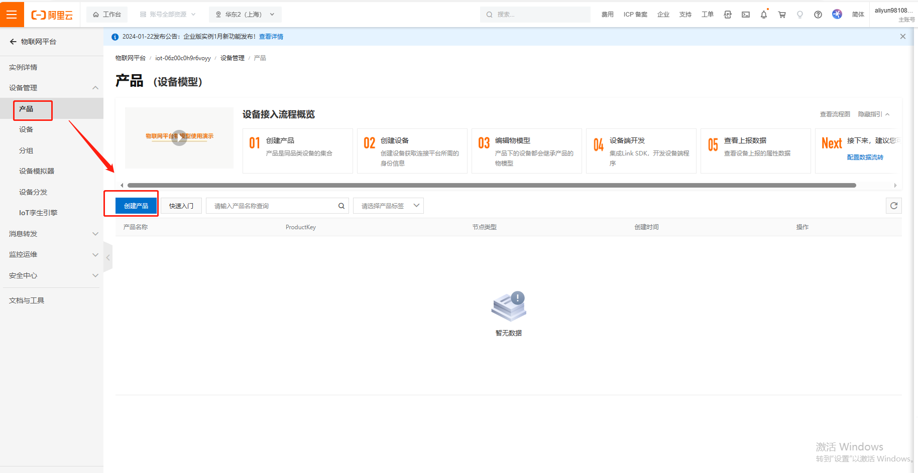The height and width of the screenshot is (473, 918).
Task: Select 设备 in the sidebar
Action: point(26,129)
